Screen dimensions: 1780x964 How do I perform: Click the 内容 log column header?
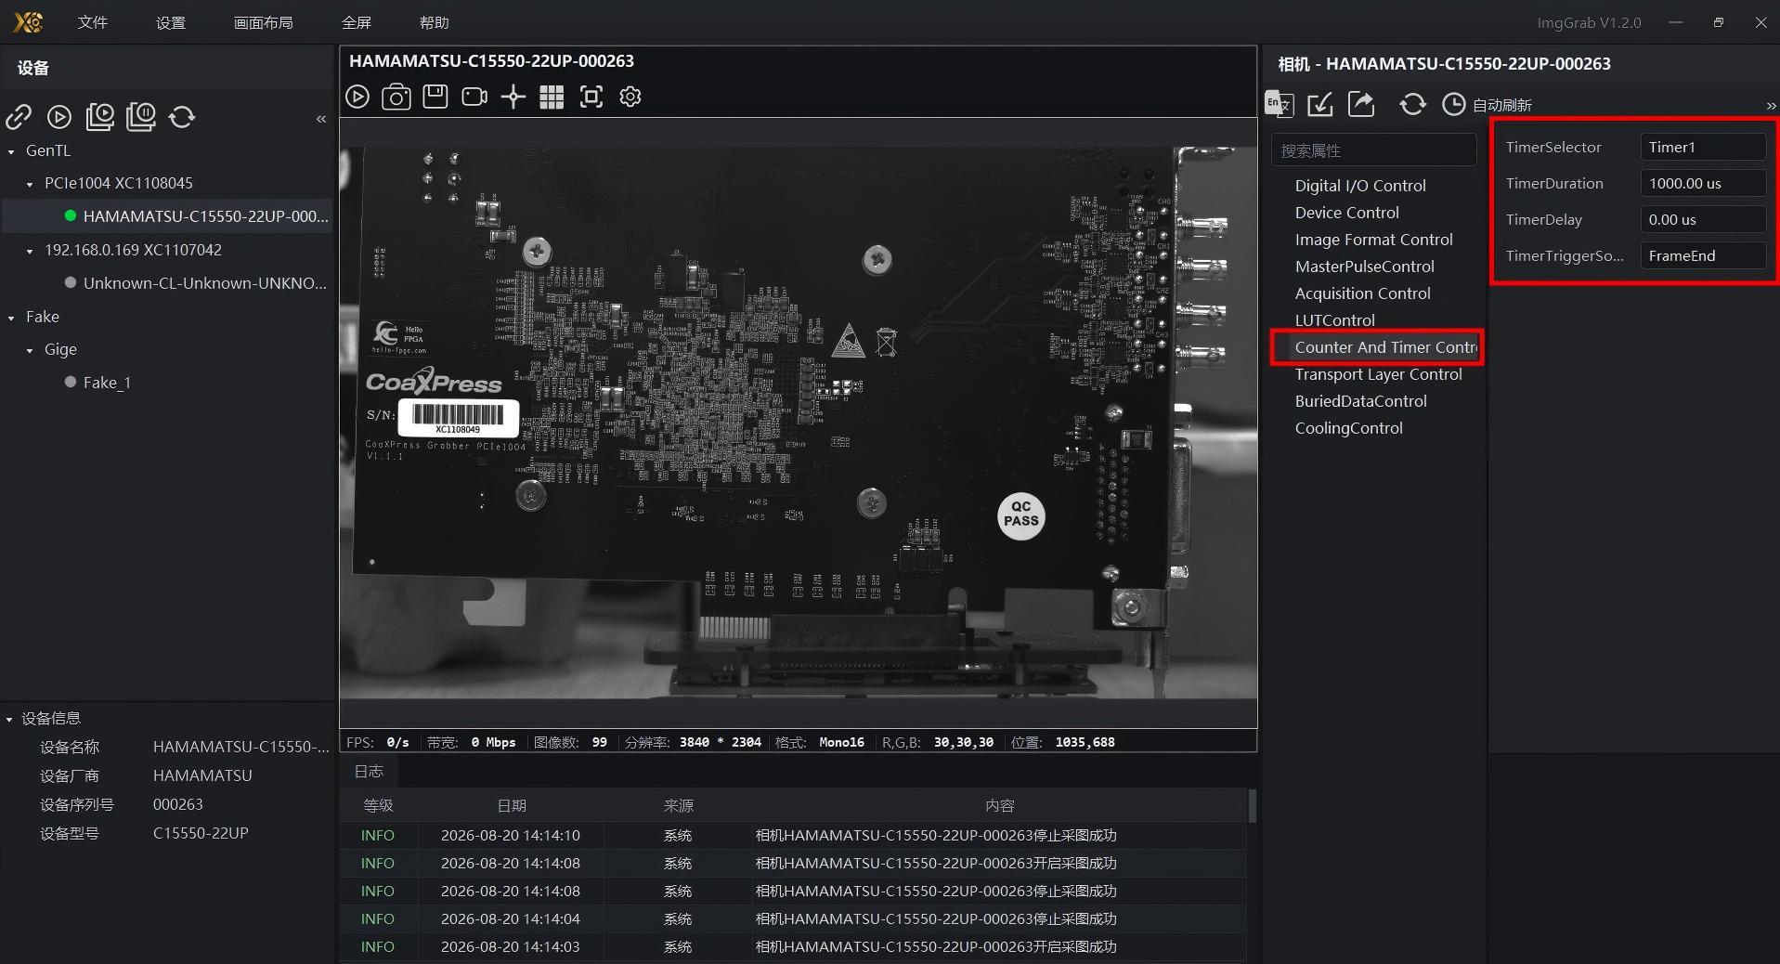(x=999, y=806)
